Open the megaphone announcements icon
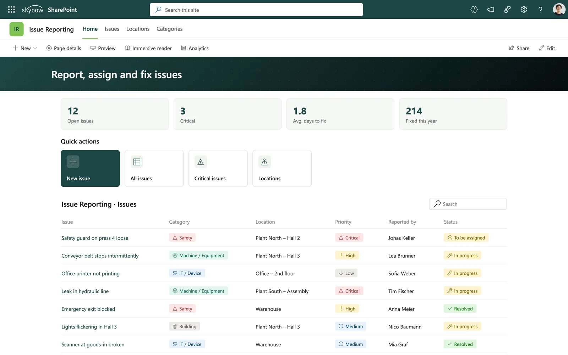This screenshot has height=355, width=568. click(491, 10)
